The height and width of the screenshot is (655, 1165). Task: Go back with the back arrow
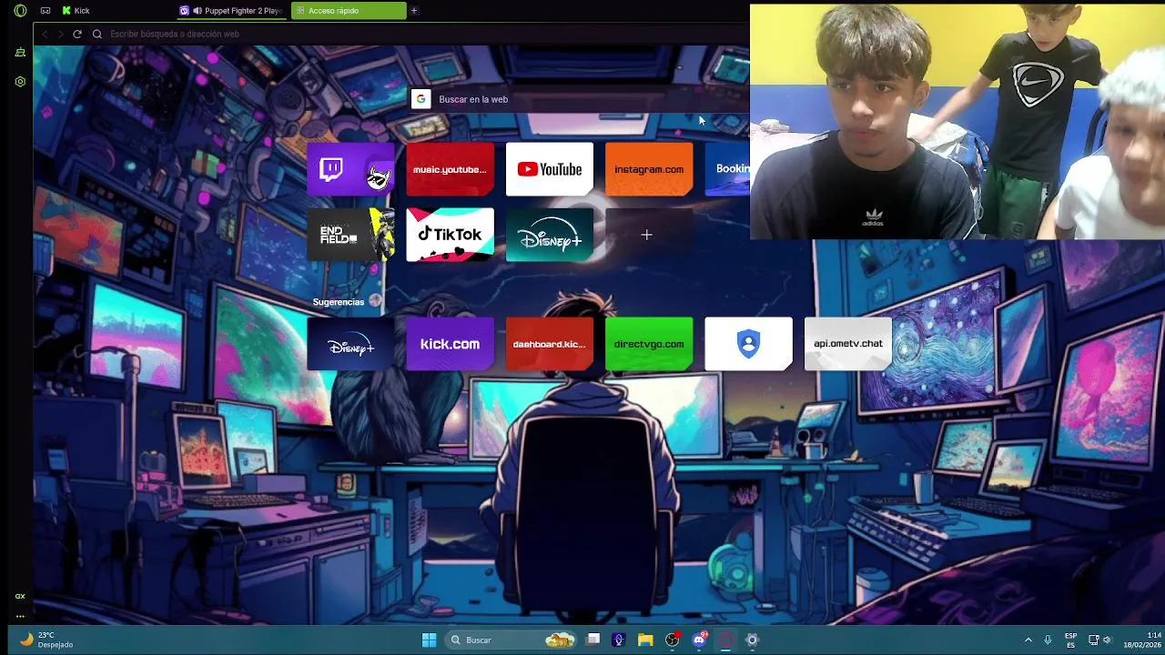45,34
